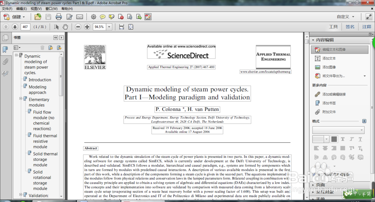Screen dimensions: 375x202
Task: Click the Save floppy disk icon
Action: point(48,17)
